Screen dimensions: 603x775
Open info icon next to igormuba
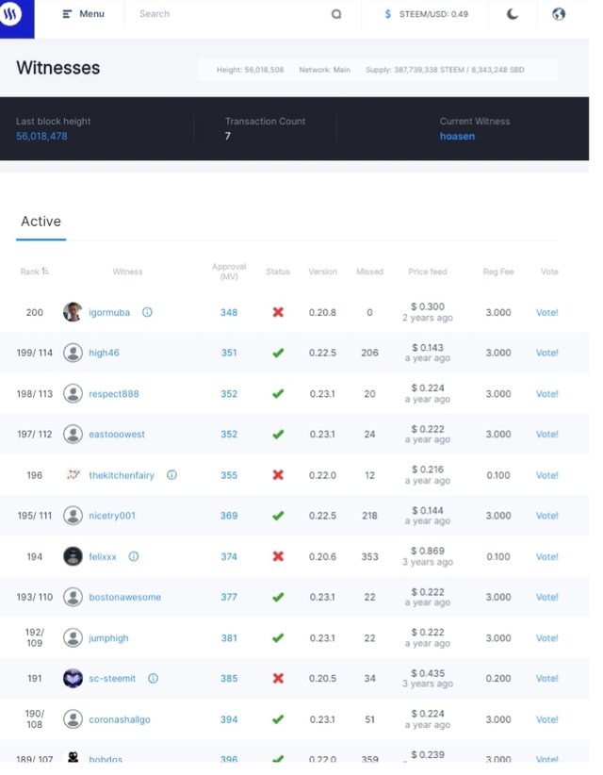[x=147, y=312]
